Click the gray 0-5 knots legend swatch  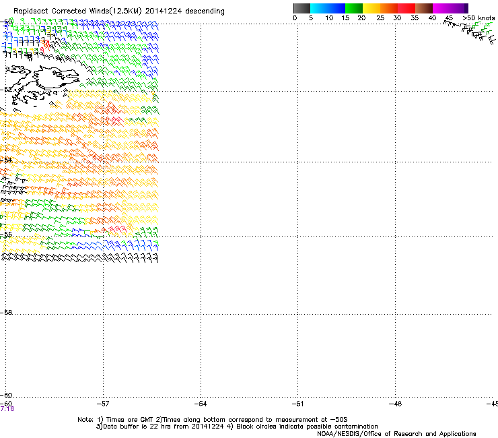coord(301,8)
